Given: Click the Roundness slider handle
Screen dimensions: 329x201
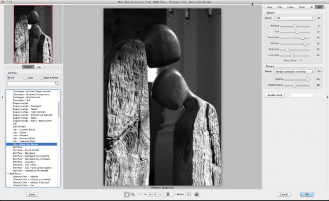Looking at the screenshot, I should coord(302,38).
